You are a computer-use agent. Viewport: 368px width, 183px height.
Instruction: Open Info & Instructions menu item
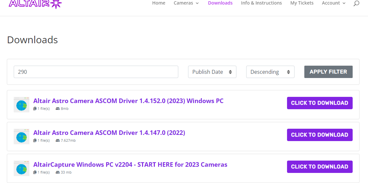[261, 3]
